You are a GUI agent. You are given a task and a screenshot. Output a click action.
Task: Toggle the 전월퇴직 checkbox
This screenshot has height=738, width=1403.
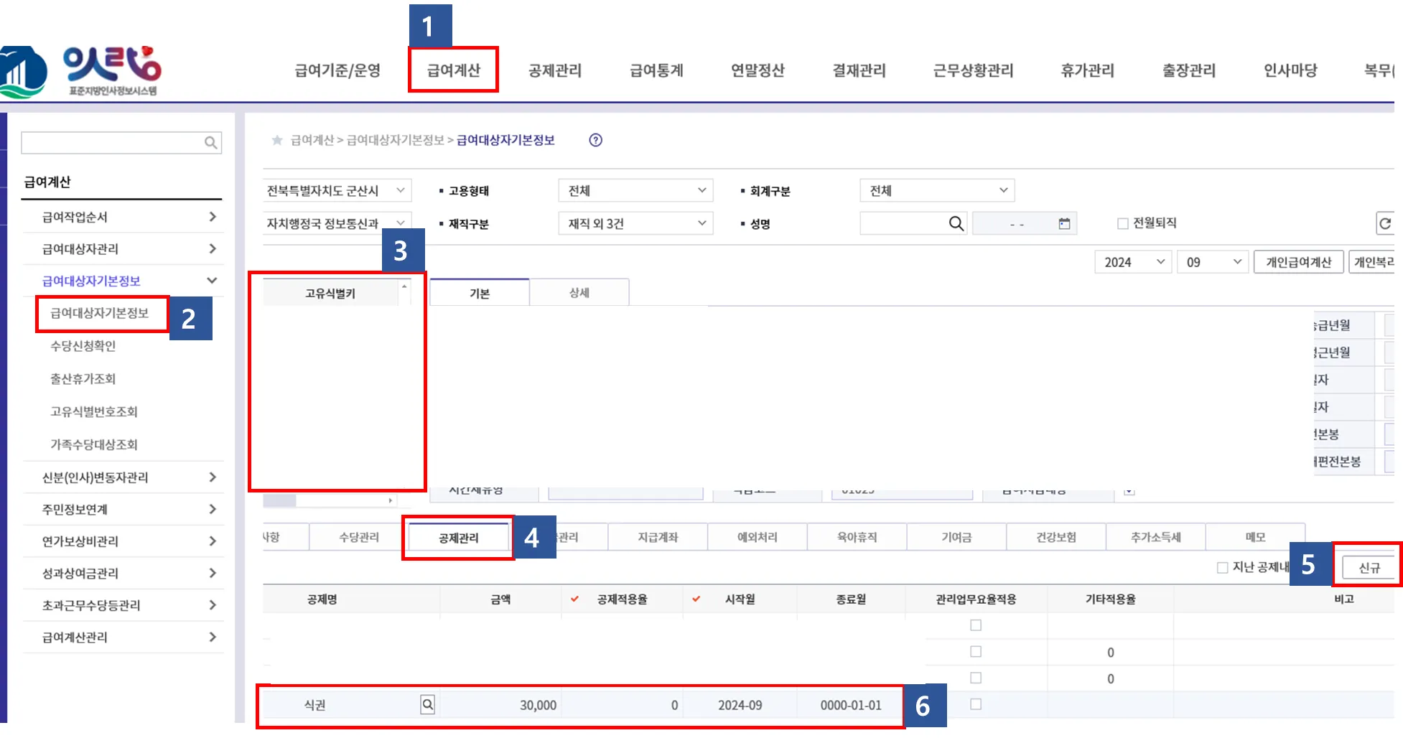(x=1123, y=223)
